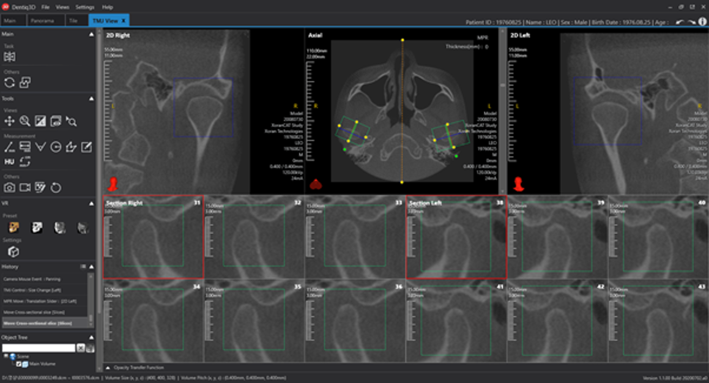Collapse the History panel
This screenshot has height=383, width=709.
pyautogui.click(x=92, y=267)
